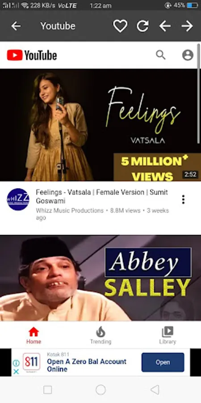Tap Android recent apps square button
The height and width of the screenshot is (403, 201).
(48, 390)
